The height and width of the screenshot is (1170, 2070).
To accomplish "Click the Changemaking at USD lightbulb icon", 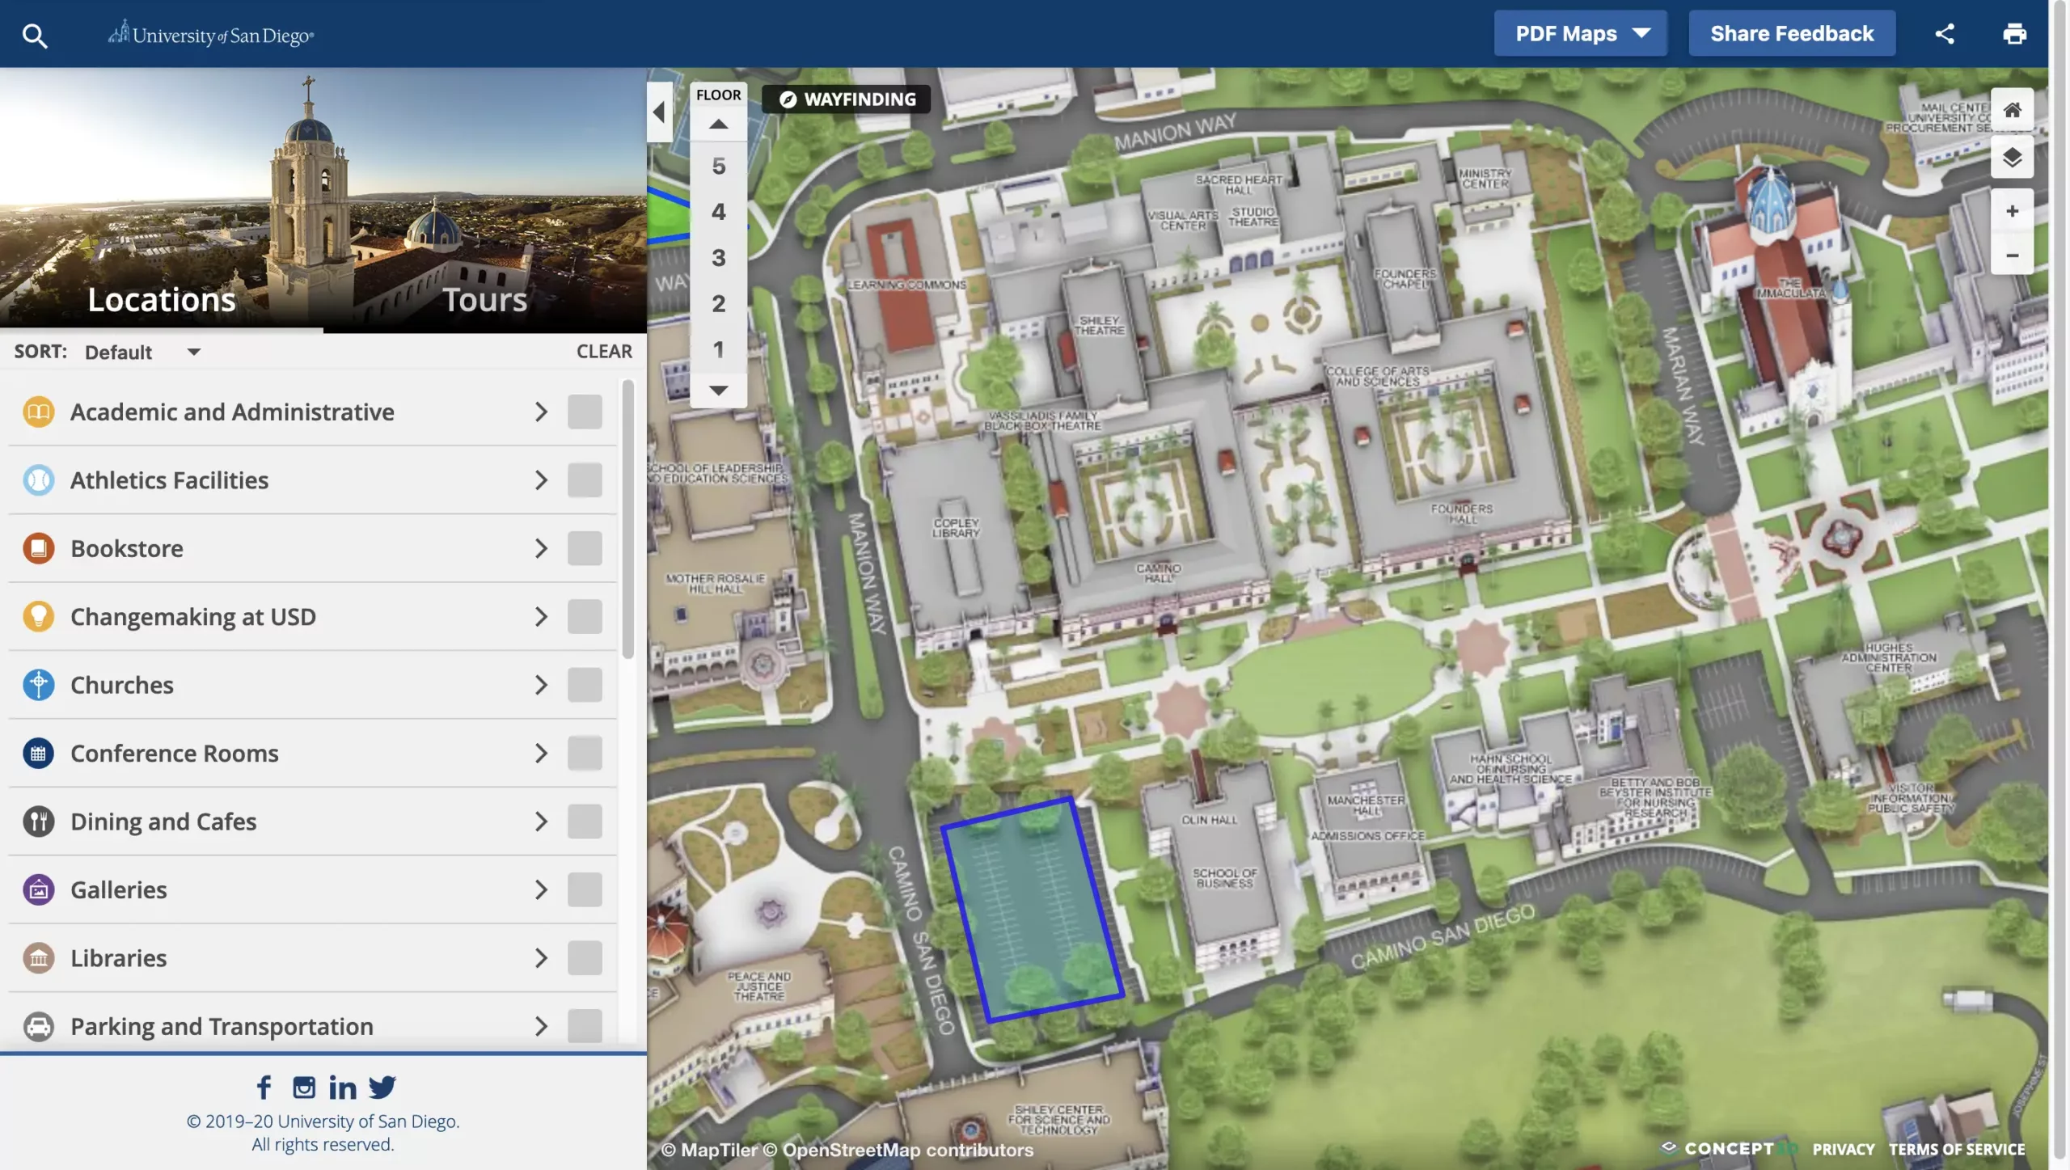I will tap(38, 616).
